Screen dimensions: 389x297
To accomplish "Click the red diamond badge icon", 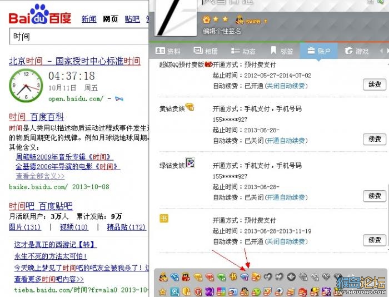I will coord(210,277).
